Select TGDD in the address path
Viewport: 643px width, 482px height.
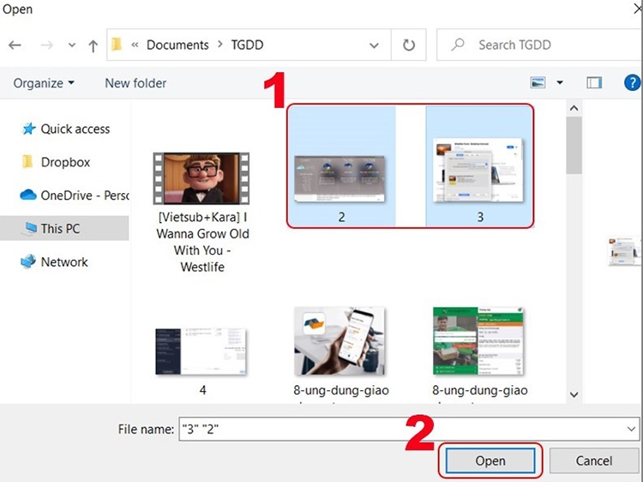pos(247,45)
